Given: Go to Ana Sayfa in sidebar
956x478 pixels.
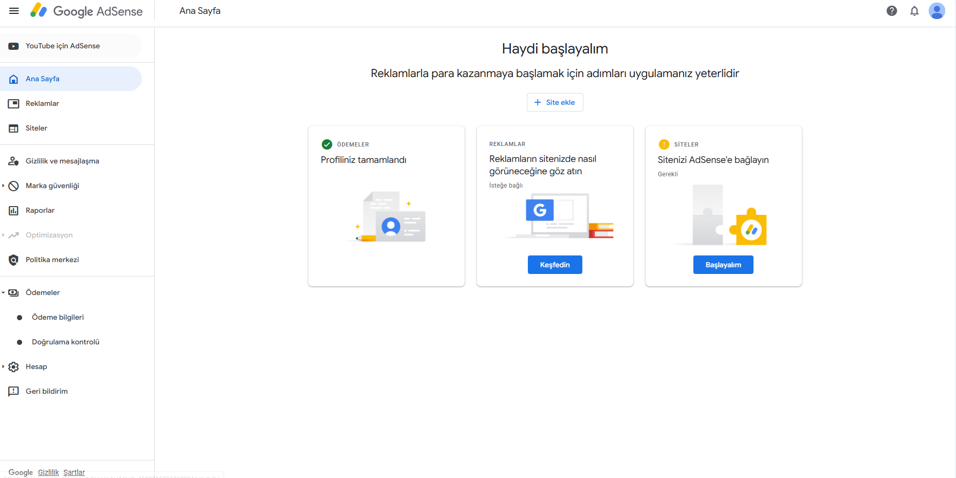Looking at the screenshot, I should pyautogui.click(x=71, y=79).
